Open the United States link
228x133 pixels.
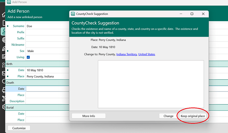click(147, 54)
